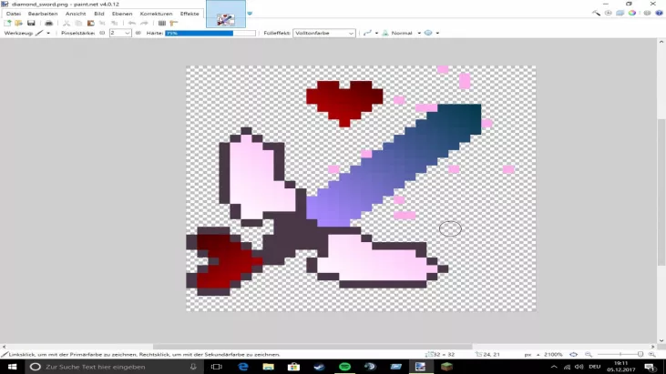Screen dimensions: 666x374
Task: Click the Print icon in toolbar
Action: pos(48,23)
